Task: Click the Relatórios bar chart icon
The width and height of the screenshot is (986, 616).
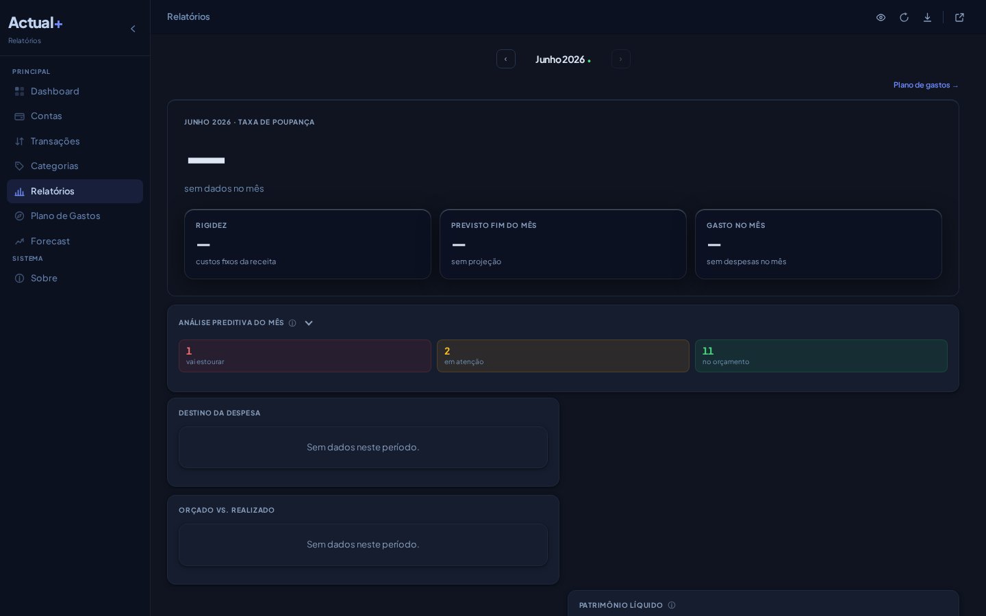Action: click(19, 192)
